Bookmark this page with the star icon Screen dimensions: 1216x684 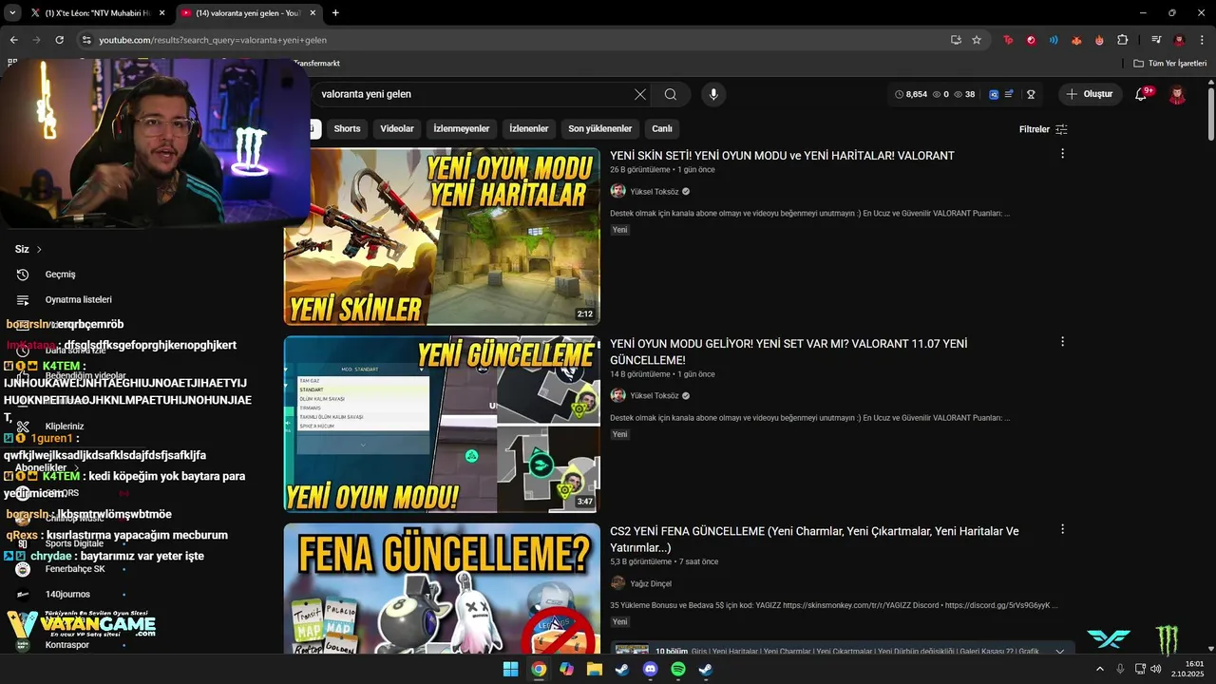click(977, 40)
